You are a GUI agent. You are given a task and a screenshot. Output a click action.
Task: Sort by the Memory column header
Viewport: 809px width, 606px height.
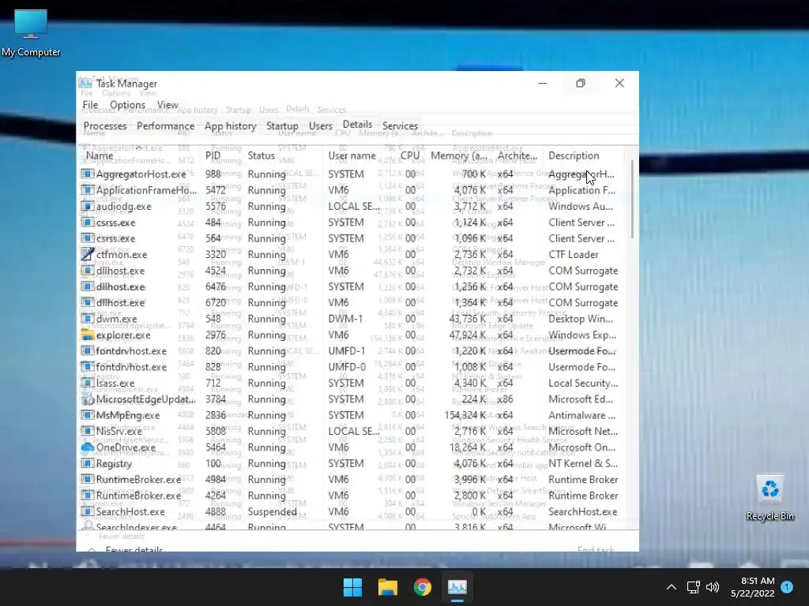(459, 155)
